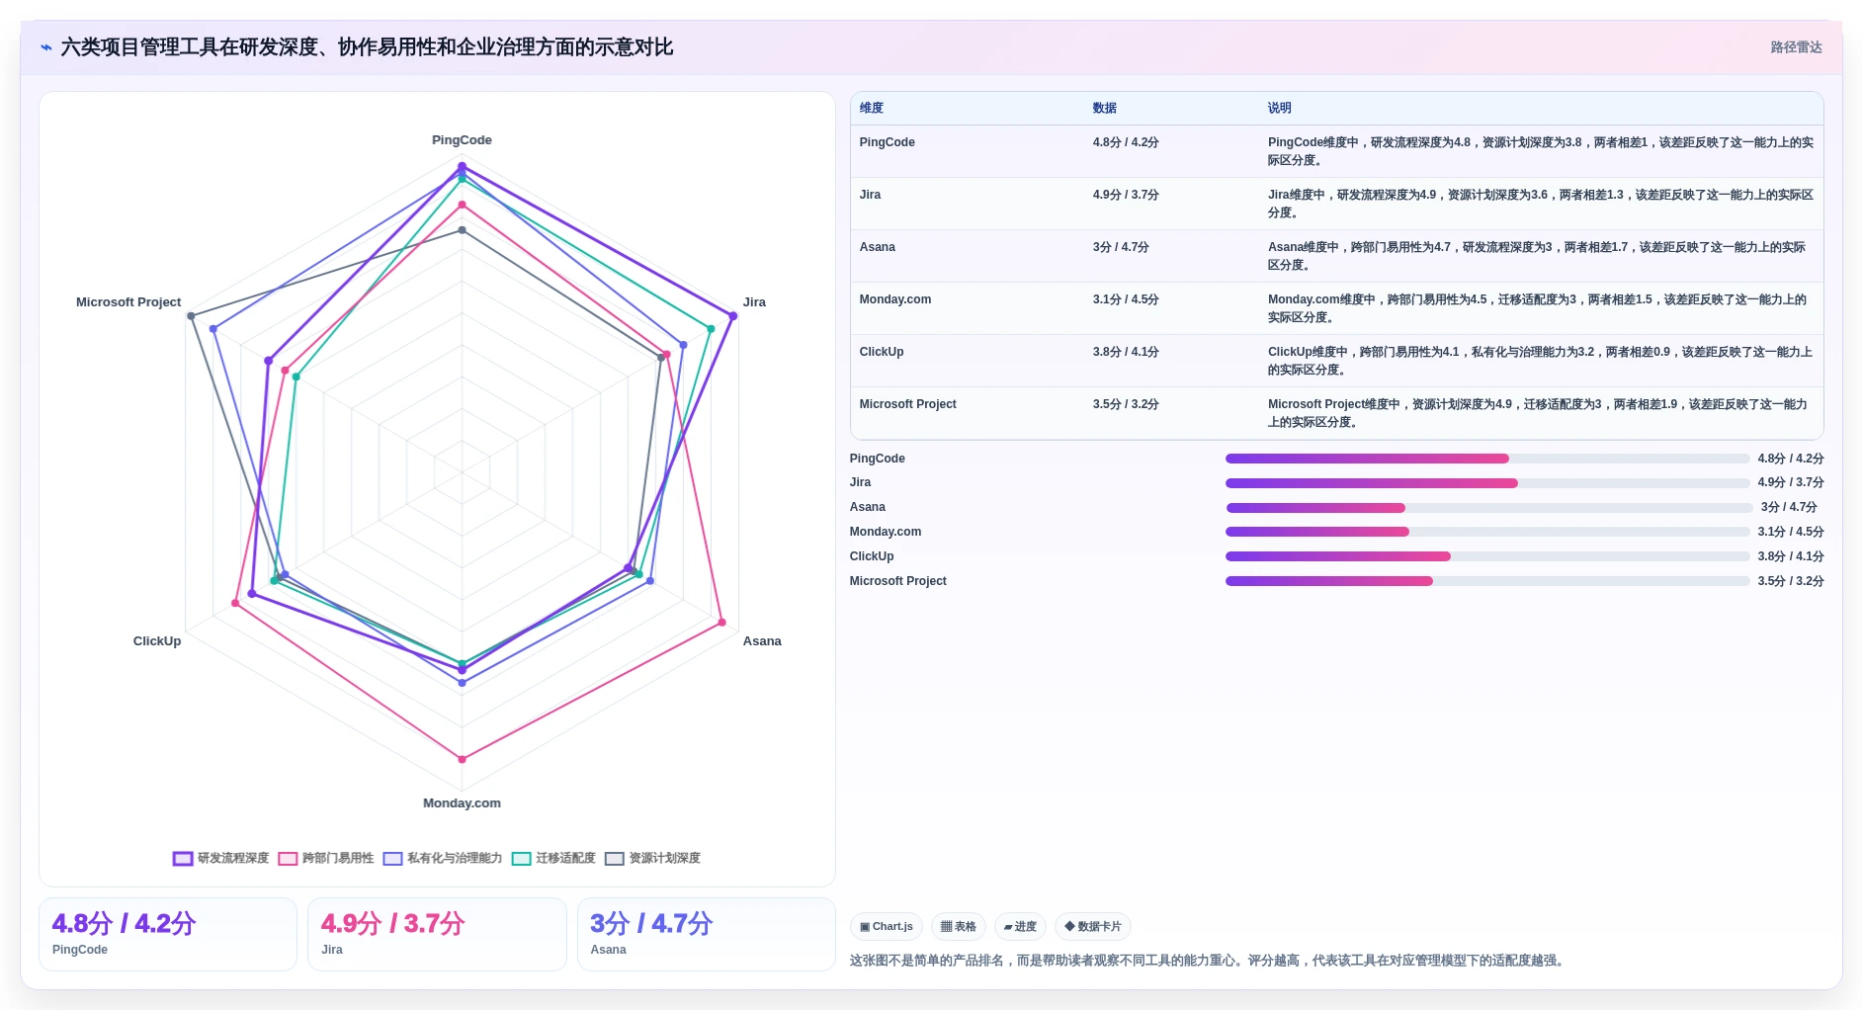
Task: Click the Microsoft Project table row name
Action: coord(907,404)
